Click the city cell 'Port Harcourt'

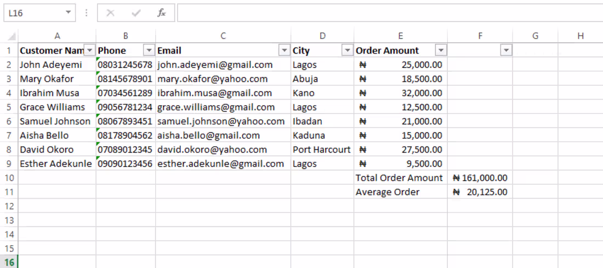coord(322,150)
